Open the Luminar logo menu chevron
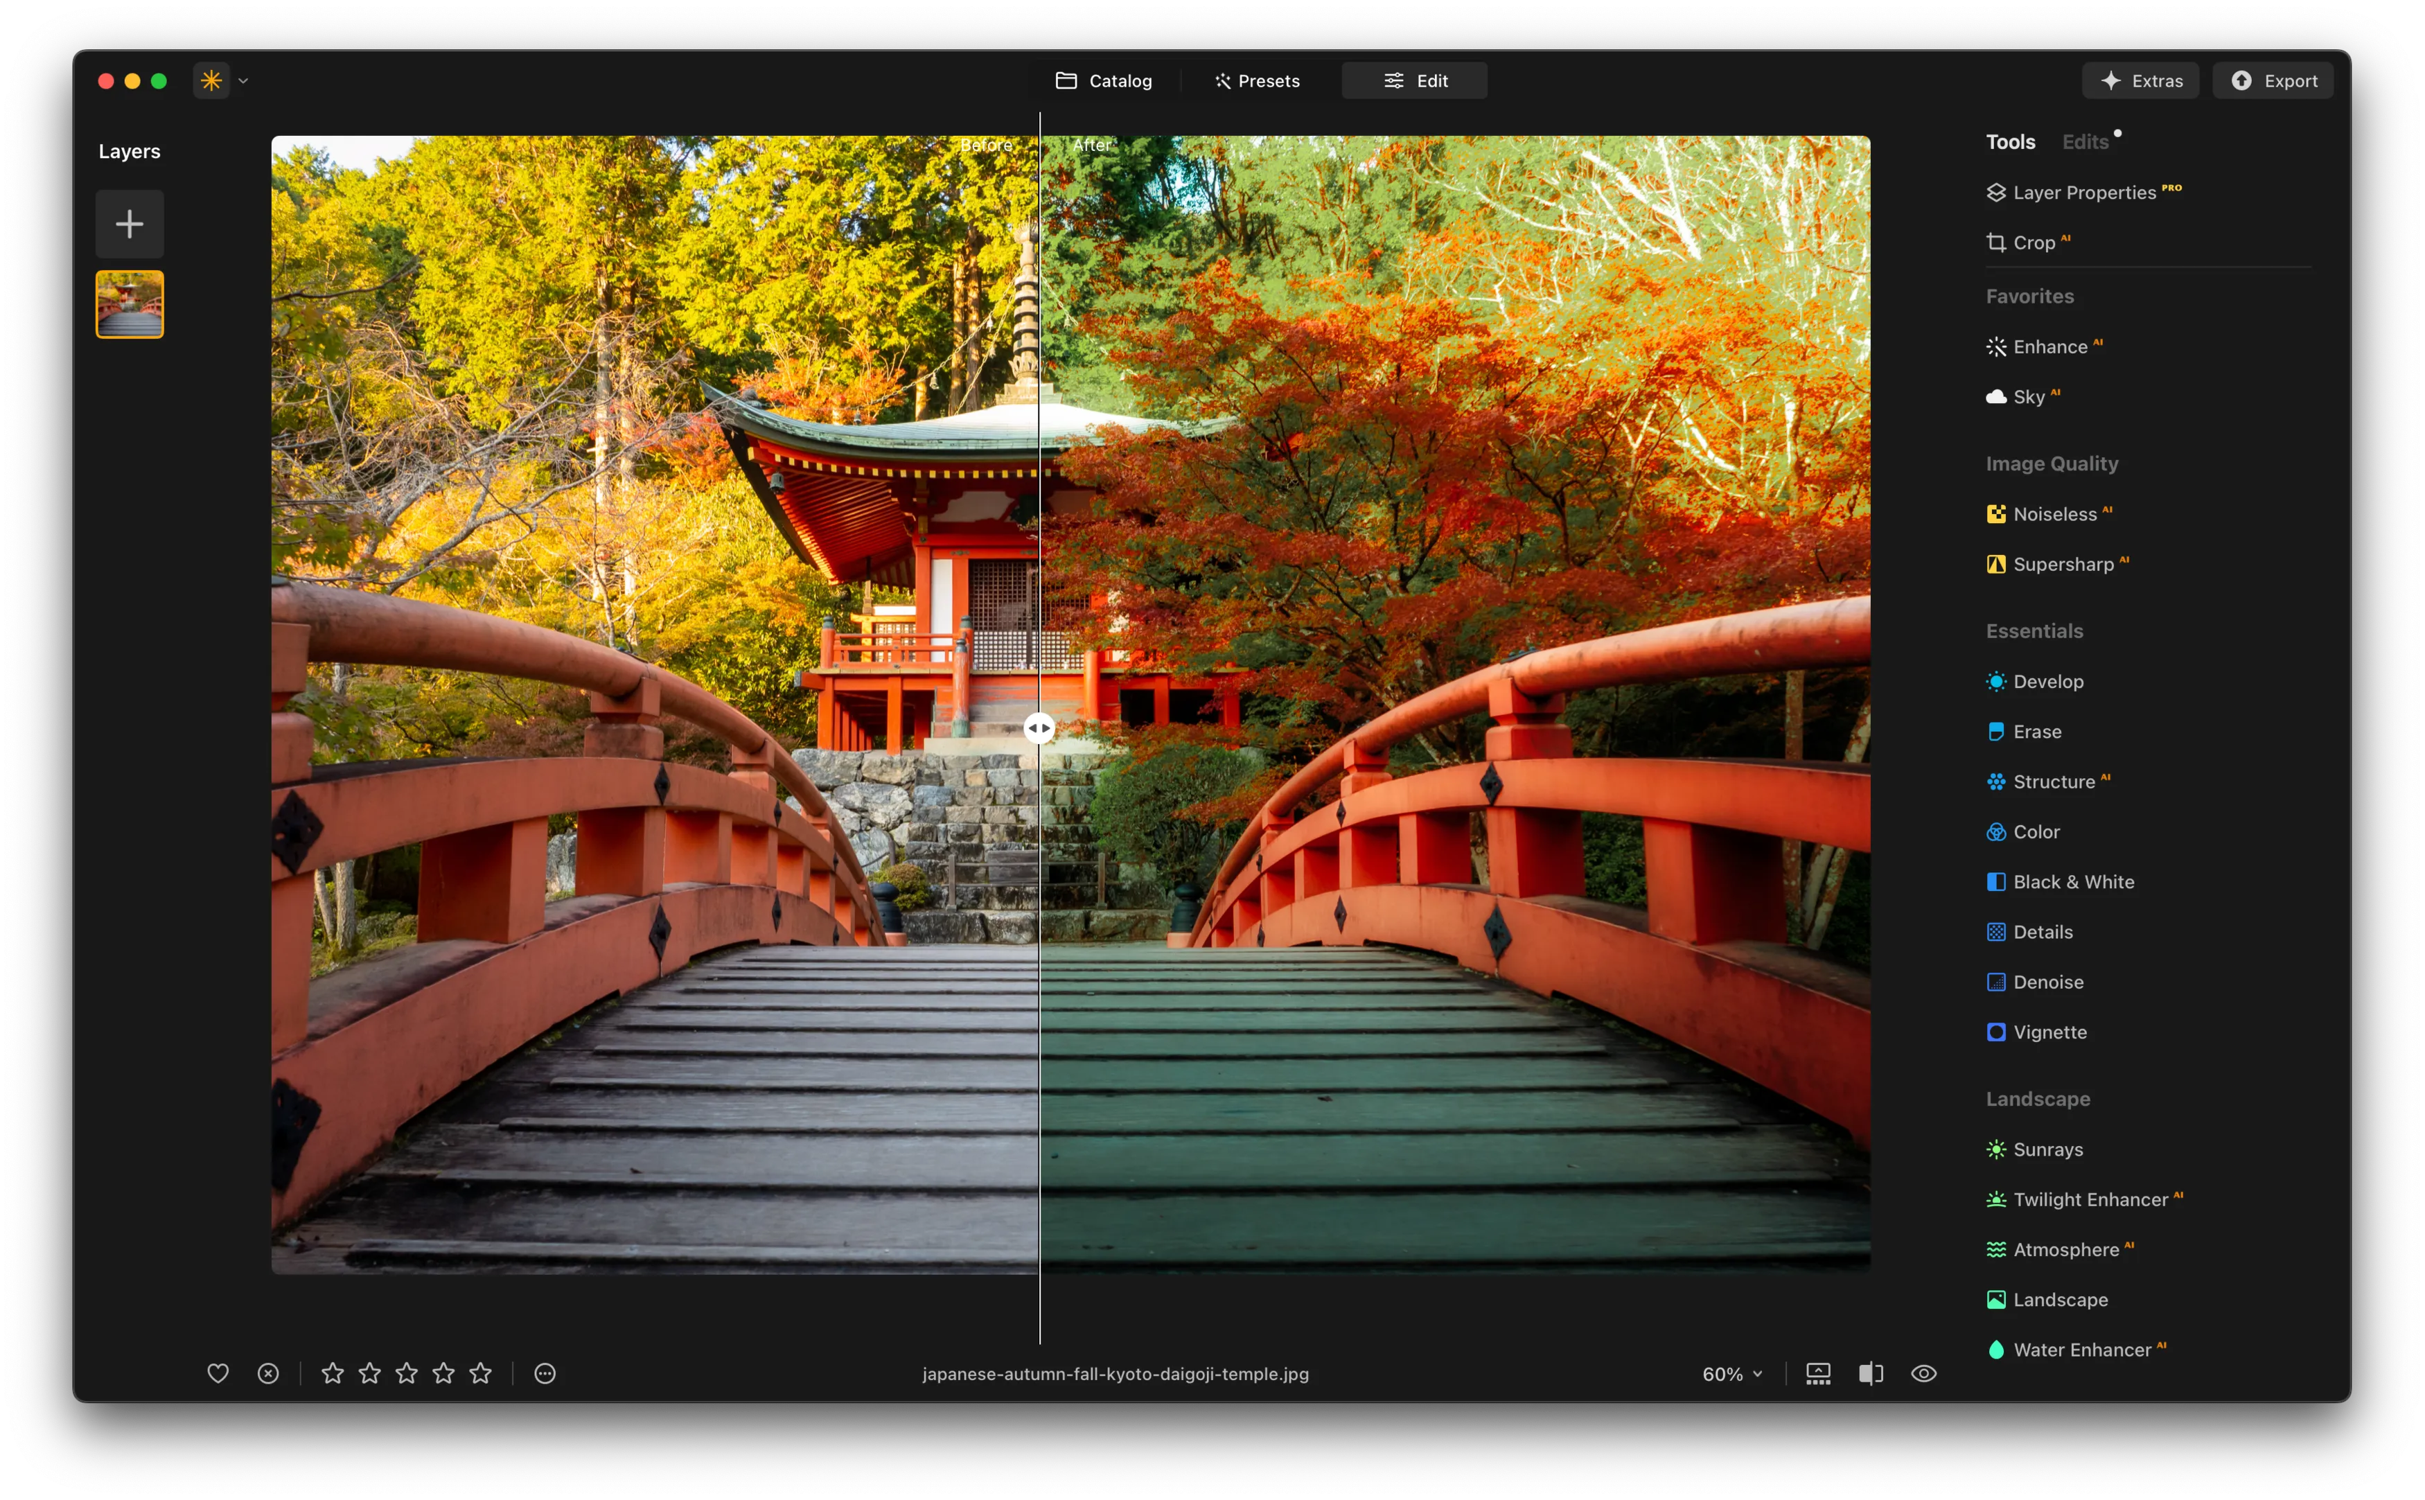This screenshot has width=2425, height=1500. (243, 81)
